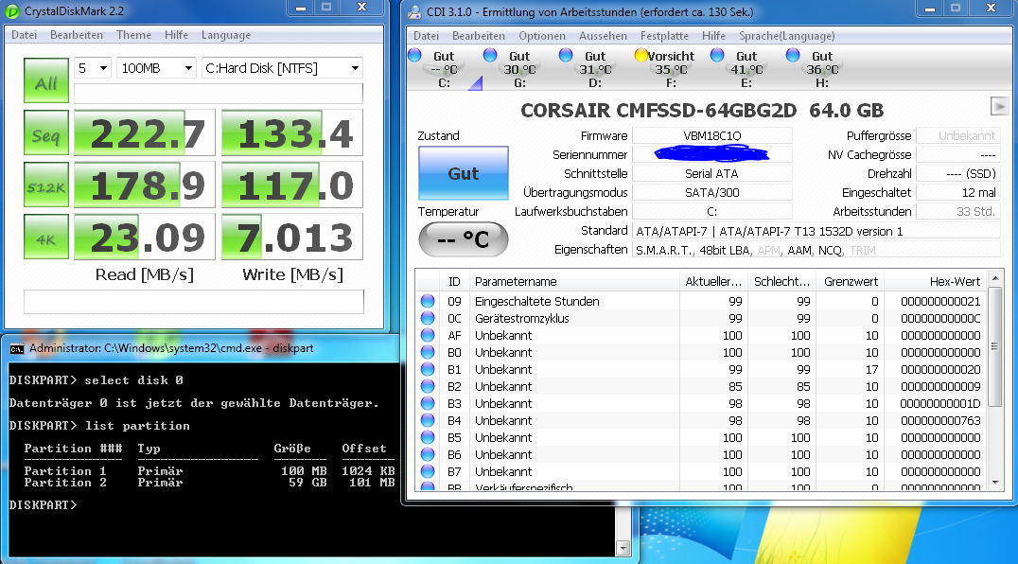
Task: Click the cmd.exe diskpart title bar icon
Action: tap(17, 348)
